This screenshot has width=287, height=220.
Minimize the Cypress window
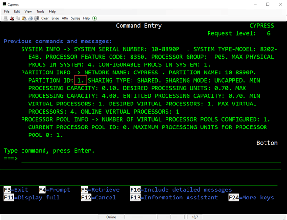tap(255, 4)
